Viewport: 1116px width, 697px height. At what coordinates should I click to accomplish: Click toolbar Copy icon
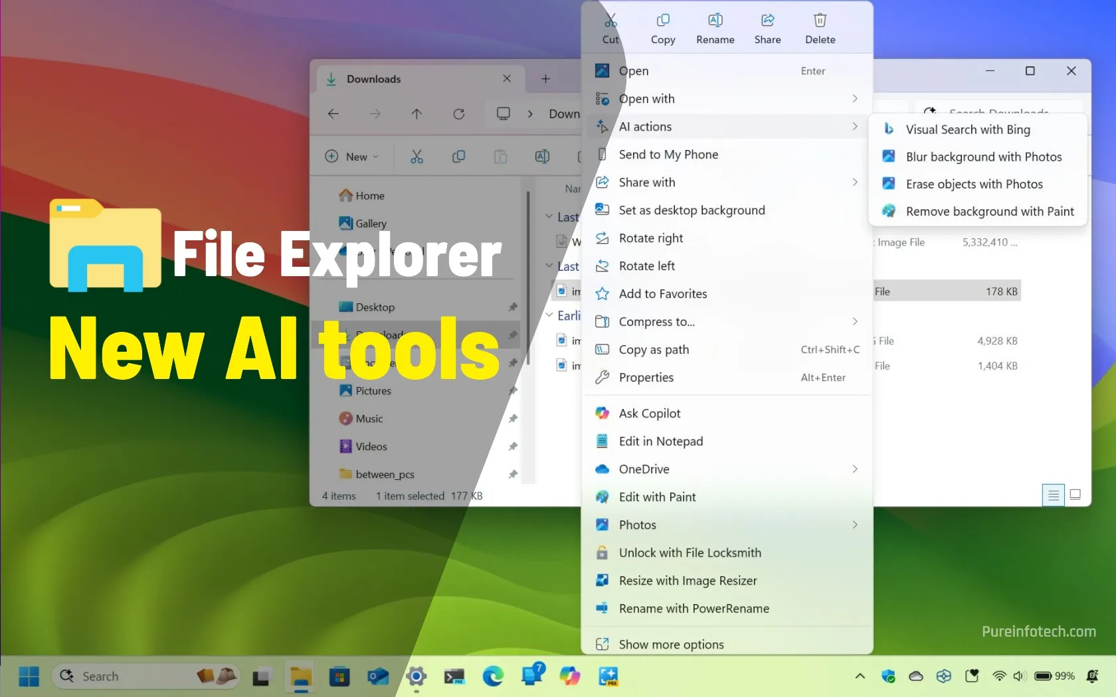tap(458, 157)
